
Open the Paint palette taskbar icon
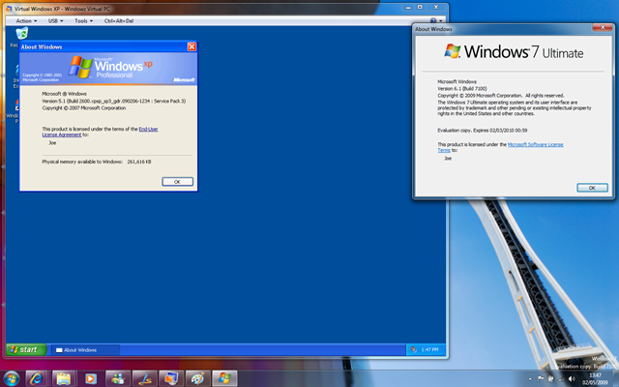(x=197, y=378)
